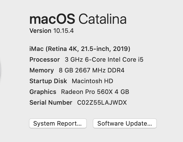The width and height of the screenshot is (183, 142).
Task: Click the Memory label
Action: (42, 70)
